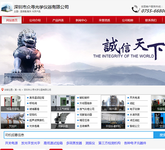The height and width of the screenshot is (150, 165).
Task: Open the 恒温恒湿箱 product thumbnail
Action: click(13, 103)
